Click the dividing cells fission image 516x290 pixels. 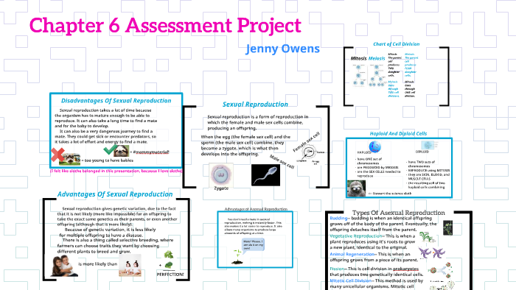pyautogui.click(x=440, y=269)
